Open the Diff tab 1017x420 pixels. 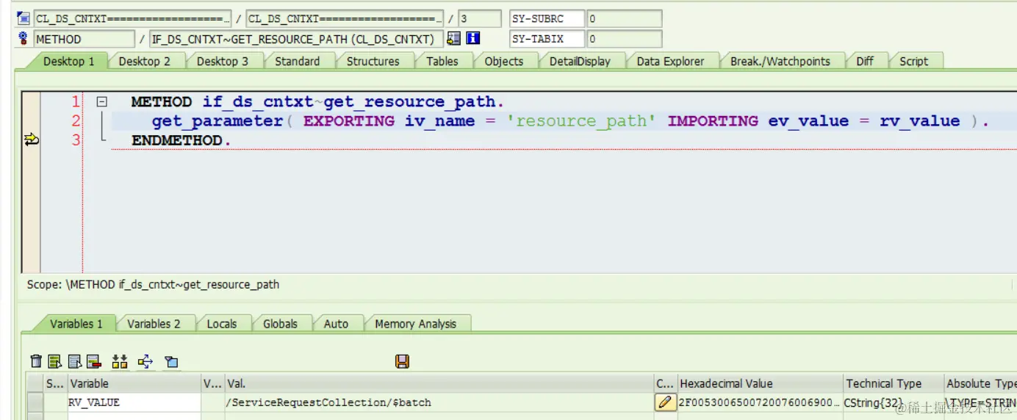(864, 61)
